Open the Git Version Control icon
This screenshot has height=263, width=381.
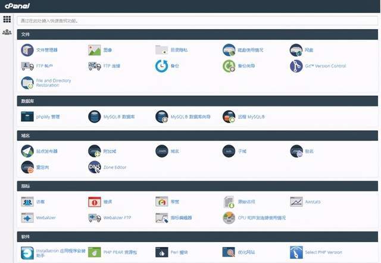point(296,66)
